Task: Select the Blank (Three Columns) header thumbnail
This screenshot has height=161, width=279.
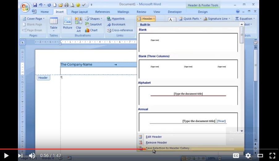Action: [188, 69]
